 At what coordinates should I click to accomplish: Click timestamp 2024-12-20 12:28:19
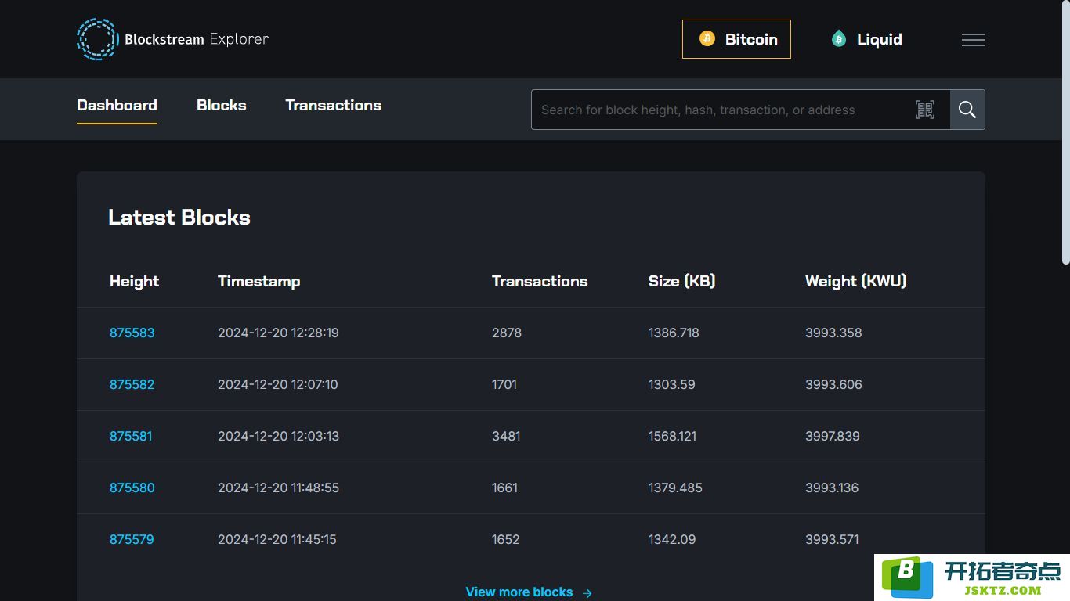coord(278,333)
